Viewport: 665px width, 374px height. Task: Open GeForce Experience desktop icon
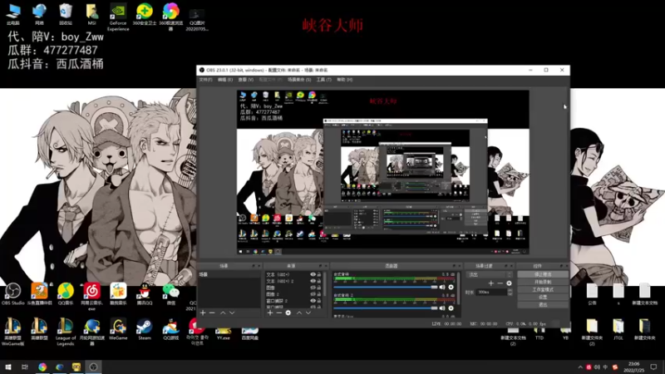coord(118,17)
